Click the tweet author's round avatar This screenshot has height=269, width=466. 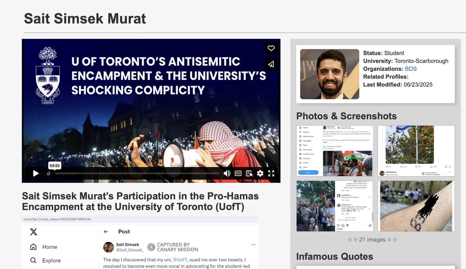click(x=108, y=247)
